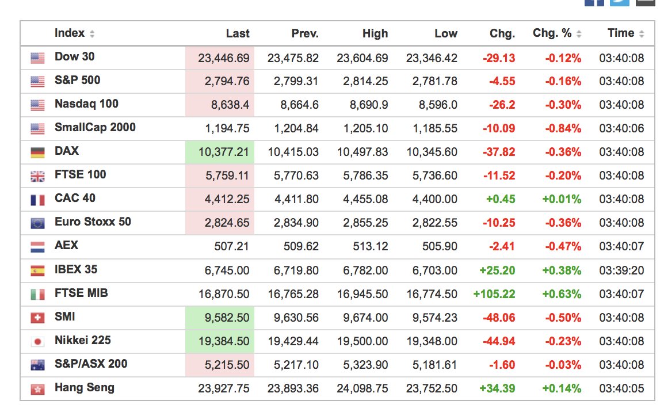
Task: Select Dow 30 last value 23,446.69
Action: (224, 58)
